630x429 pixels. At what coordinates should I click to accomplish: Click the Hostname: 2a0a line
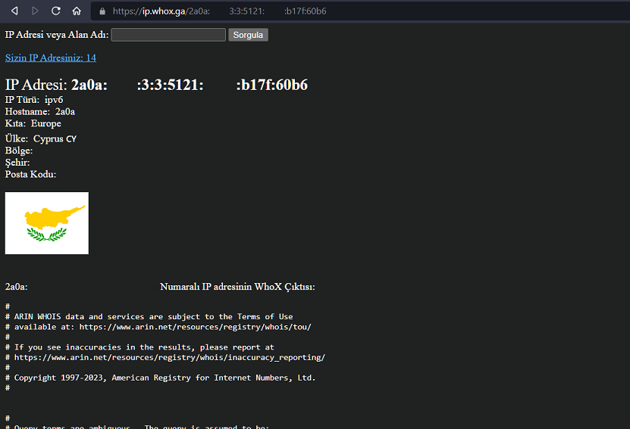point(39,111)
